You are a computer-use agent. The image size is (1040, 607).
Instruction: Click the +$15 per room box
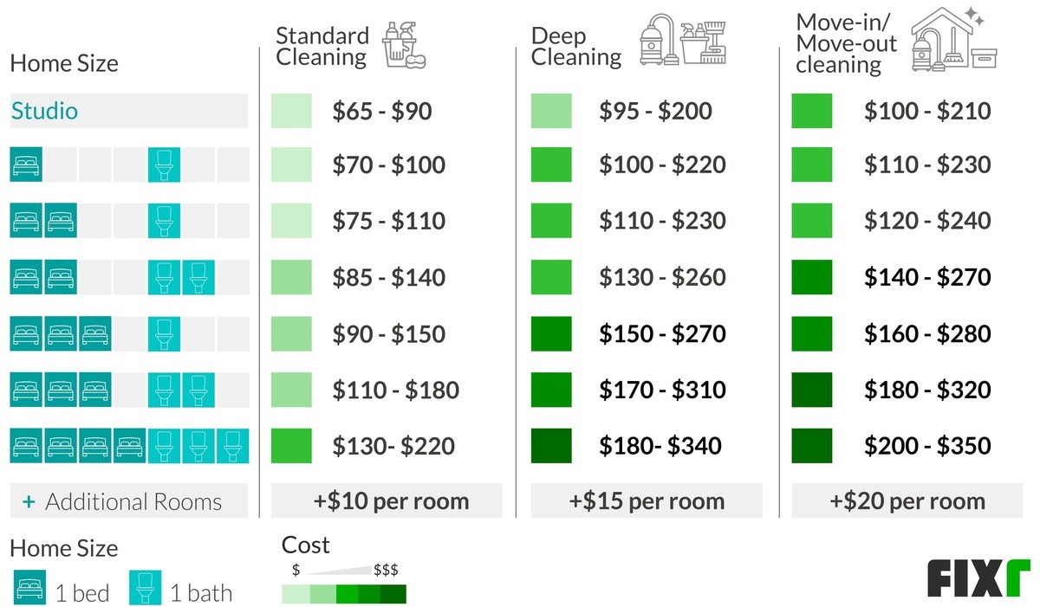click(647, 500)
